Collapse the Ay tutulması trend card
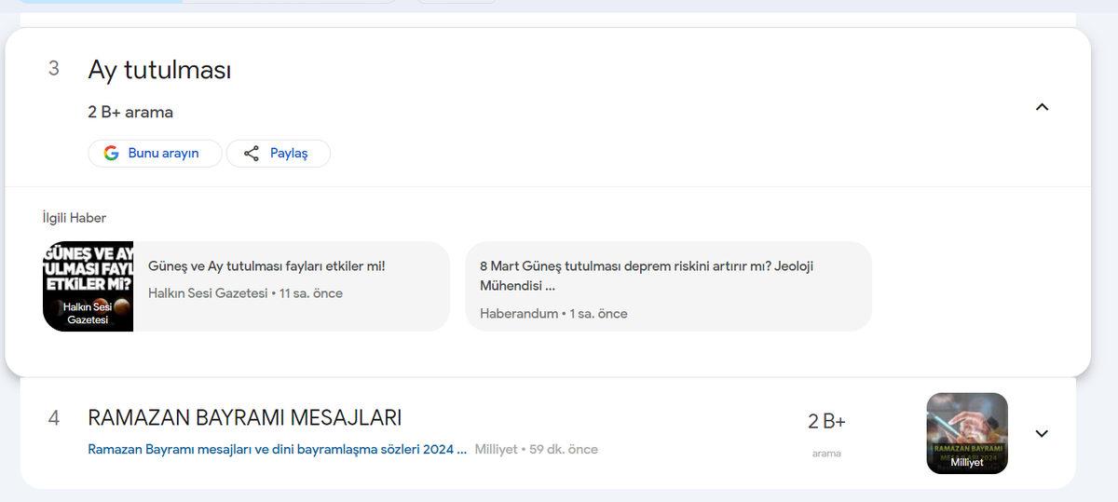The image size is (1118, 502). [1042, 107]
